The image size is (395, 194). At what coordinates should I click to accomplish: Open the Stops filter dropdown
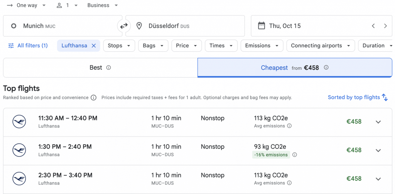tap(119, 46)
